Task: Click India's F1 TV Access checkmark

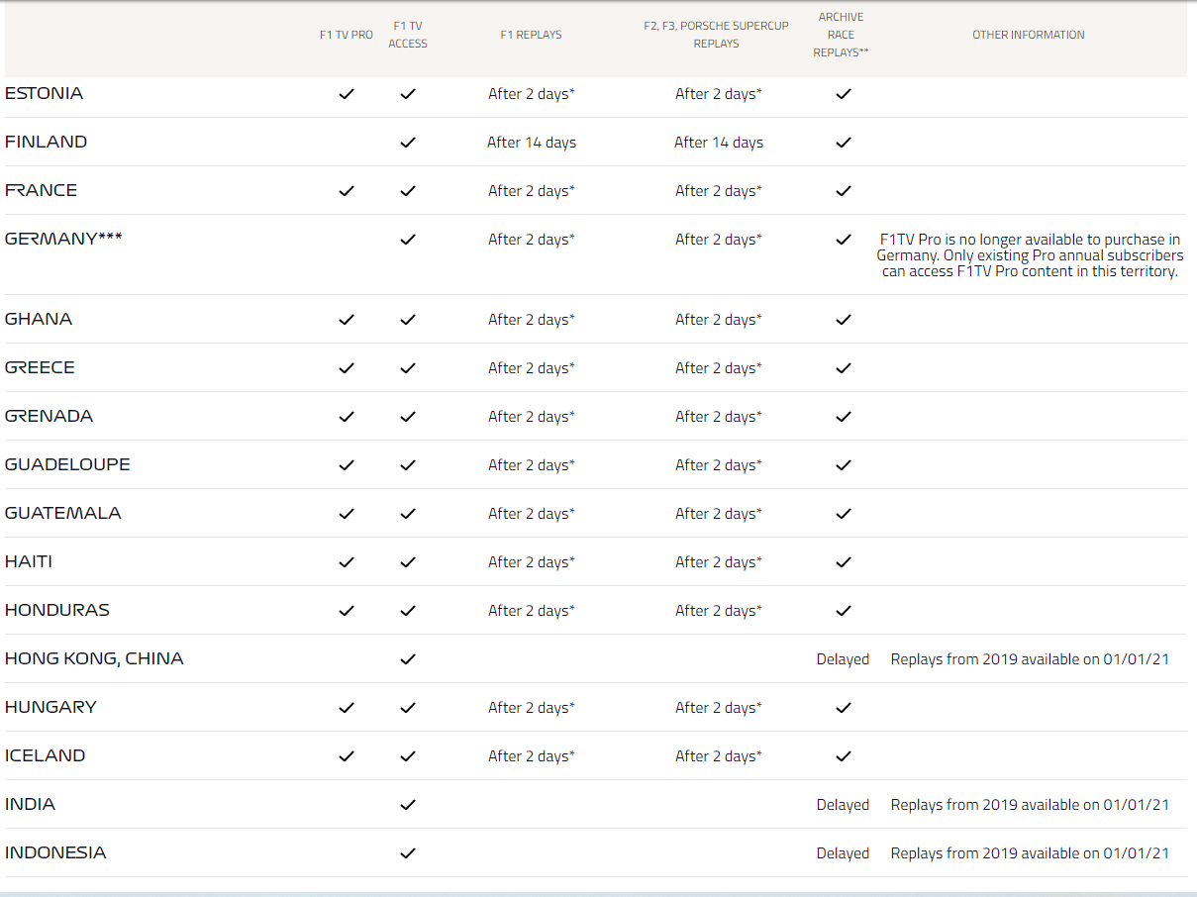Action: coord(408,805)
